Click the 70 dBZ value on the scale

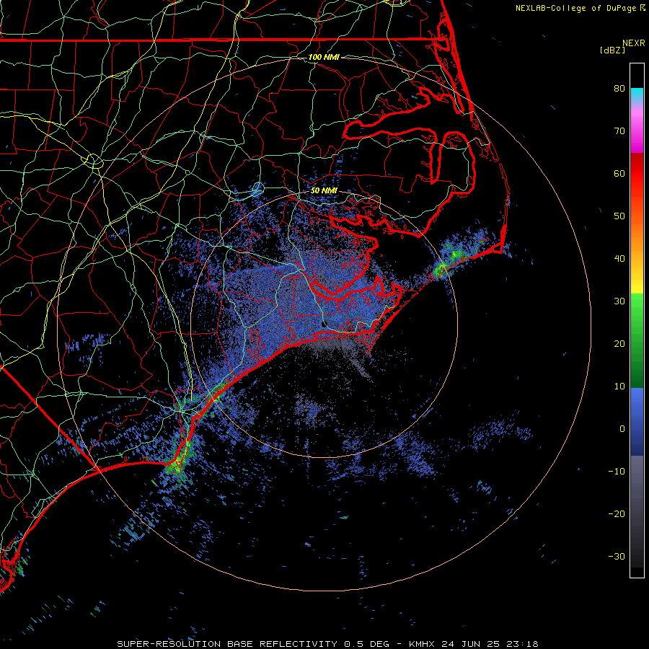[x=619, y=131]
